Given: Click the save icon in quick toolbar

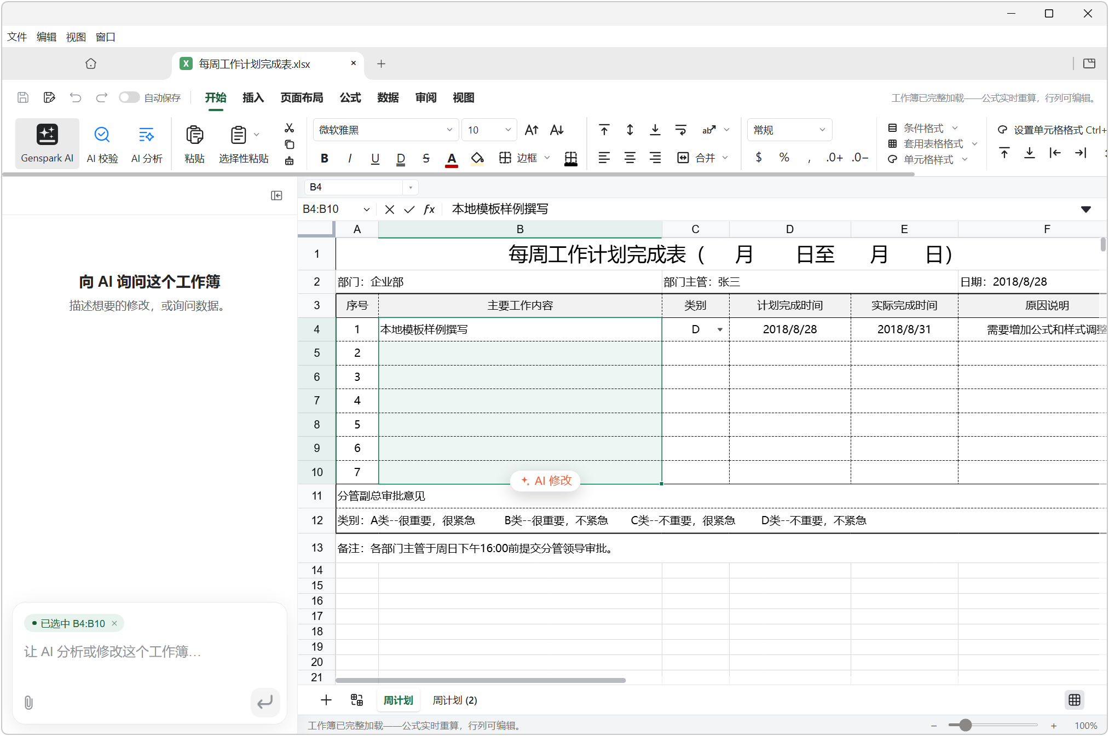Looking at the screenshot, I should [x=23, y=97].
